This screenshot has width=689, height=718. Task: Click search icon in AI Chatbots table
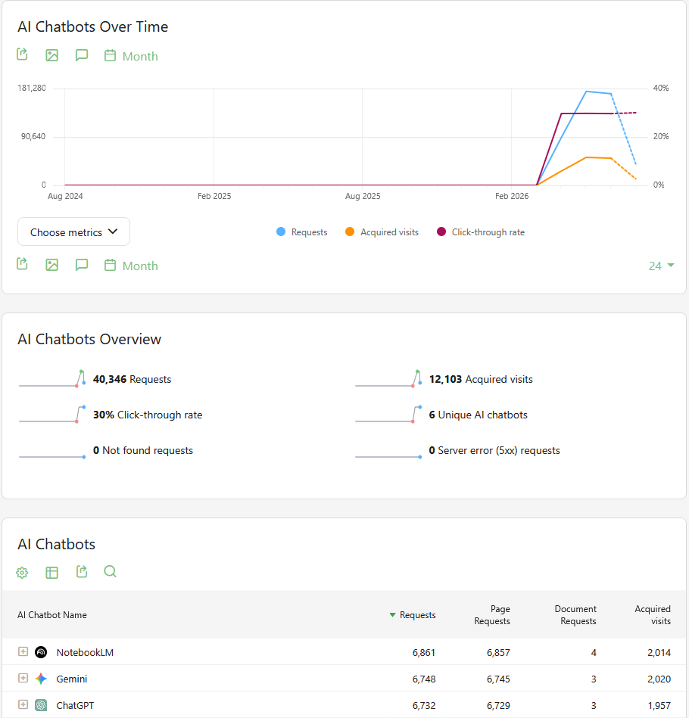[110, 571]
